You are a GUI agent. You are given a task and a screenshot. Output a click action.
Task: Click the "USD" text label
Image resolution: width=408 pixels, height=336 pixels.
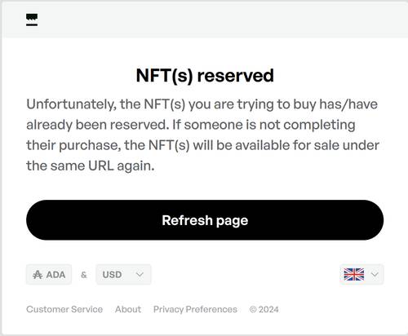click(112, 275)
